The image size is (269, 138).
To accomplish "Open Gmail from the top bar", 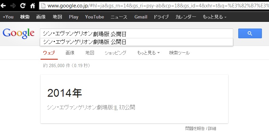I will point(141,17).
